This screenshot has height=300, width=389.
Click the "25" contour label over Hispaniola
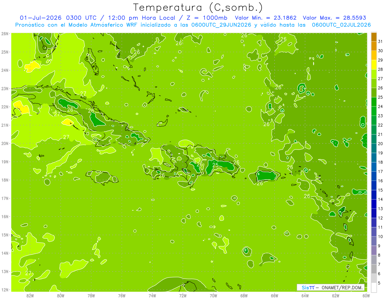[215, 165]
